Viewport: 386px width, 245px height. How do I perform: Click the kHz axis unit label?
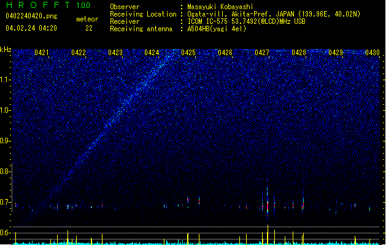6,50
